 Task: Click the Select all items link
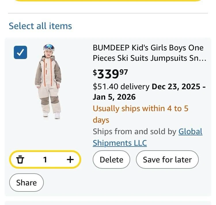click(x=40, y=26)
